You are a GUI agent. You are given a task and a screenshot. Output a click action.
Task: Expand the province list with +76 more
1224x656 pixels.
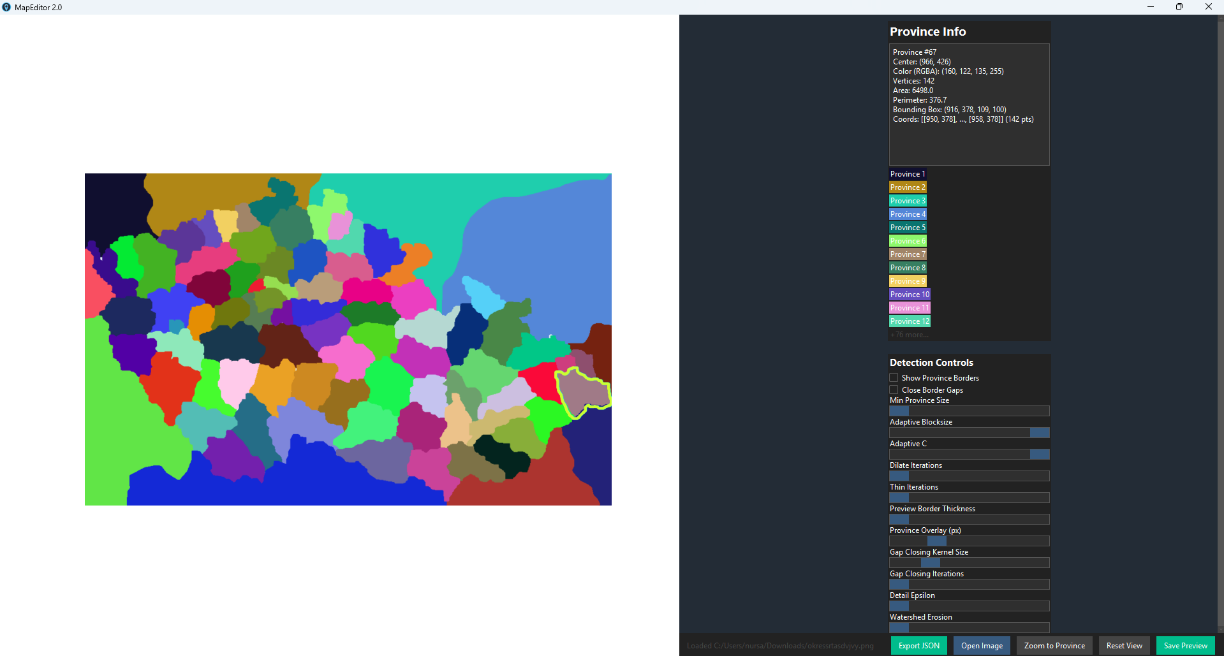point(909,334)
